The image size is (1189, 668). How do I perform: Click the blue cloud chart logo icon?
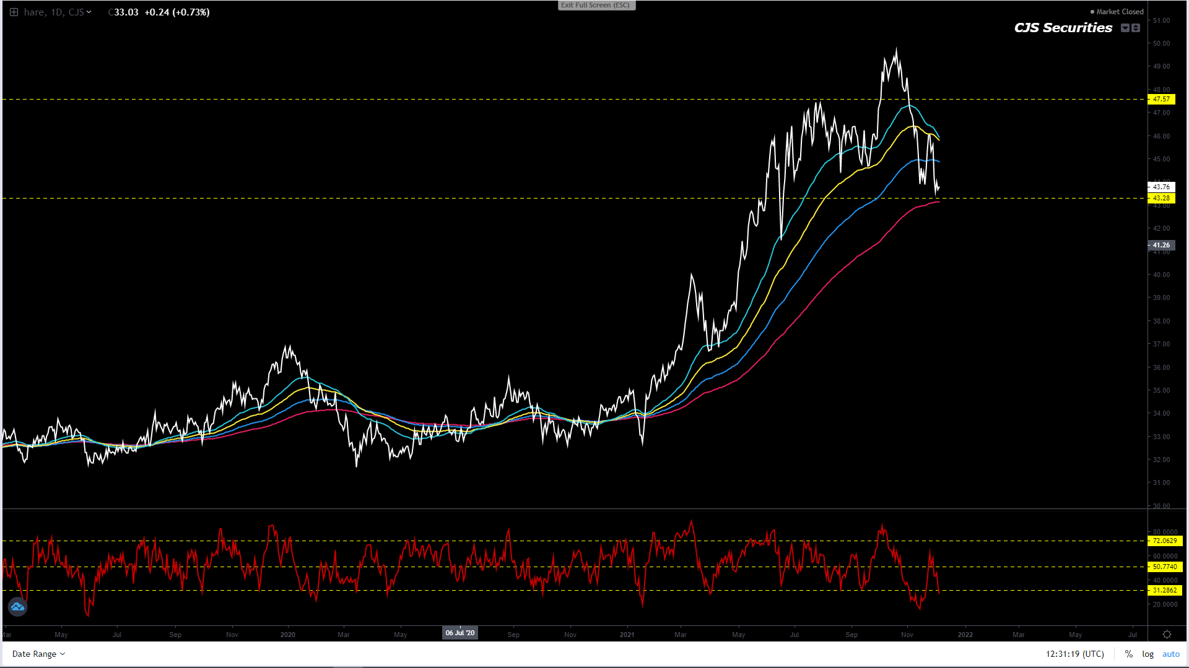click(17, 607)
